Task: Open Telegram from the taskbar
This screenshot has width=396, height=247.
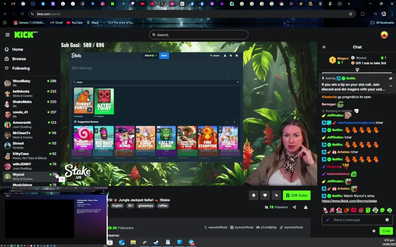Action: [191, 243]
